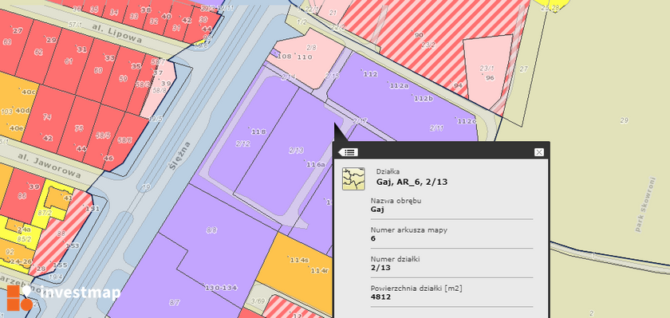Viewport: 670px width, 318px height.
Task: Click the al. Jaworowa street label
Action: click(49, 165)
